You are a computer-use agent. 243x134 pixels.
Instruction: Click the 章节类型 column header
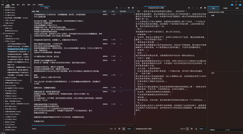[126, 12]
